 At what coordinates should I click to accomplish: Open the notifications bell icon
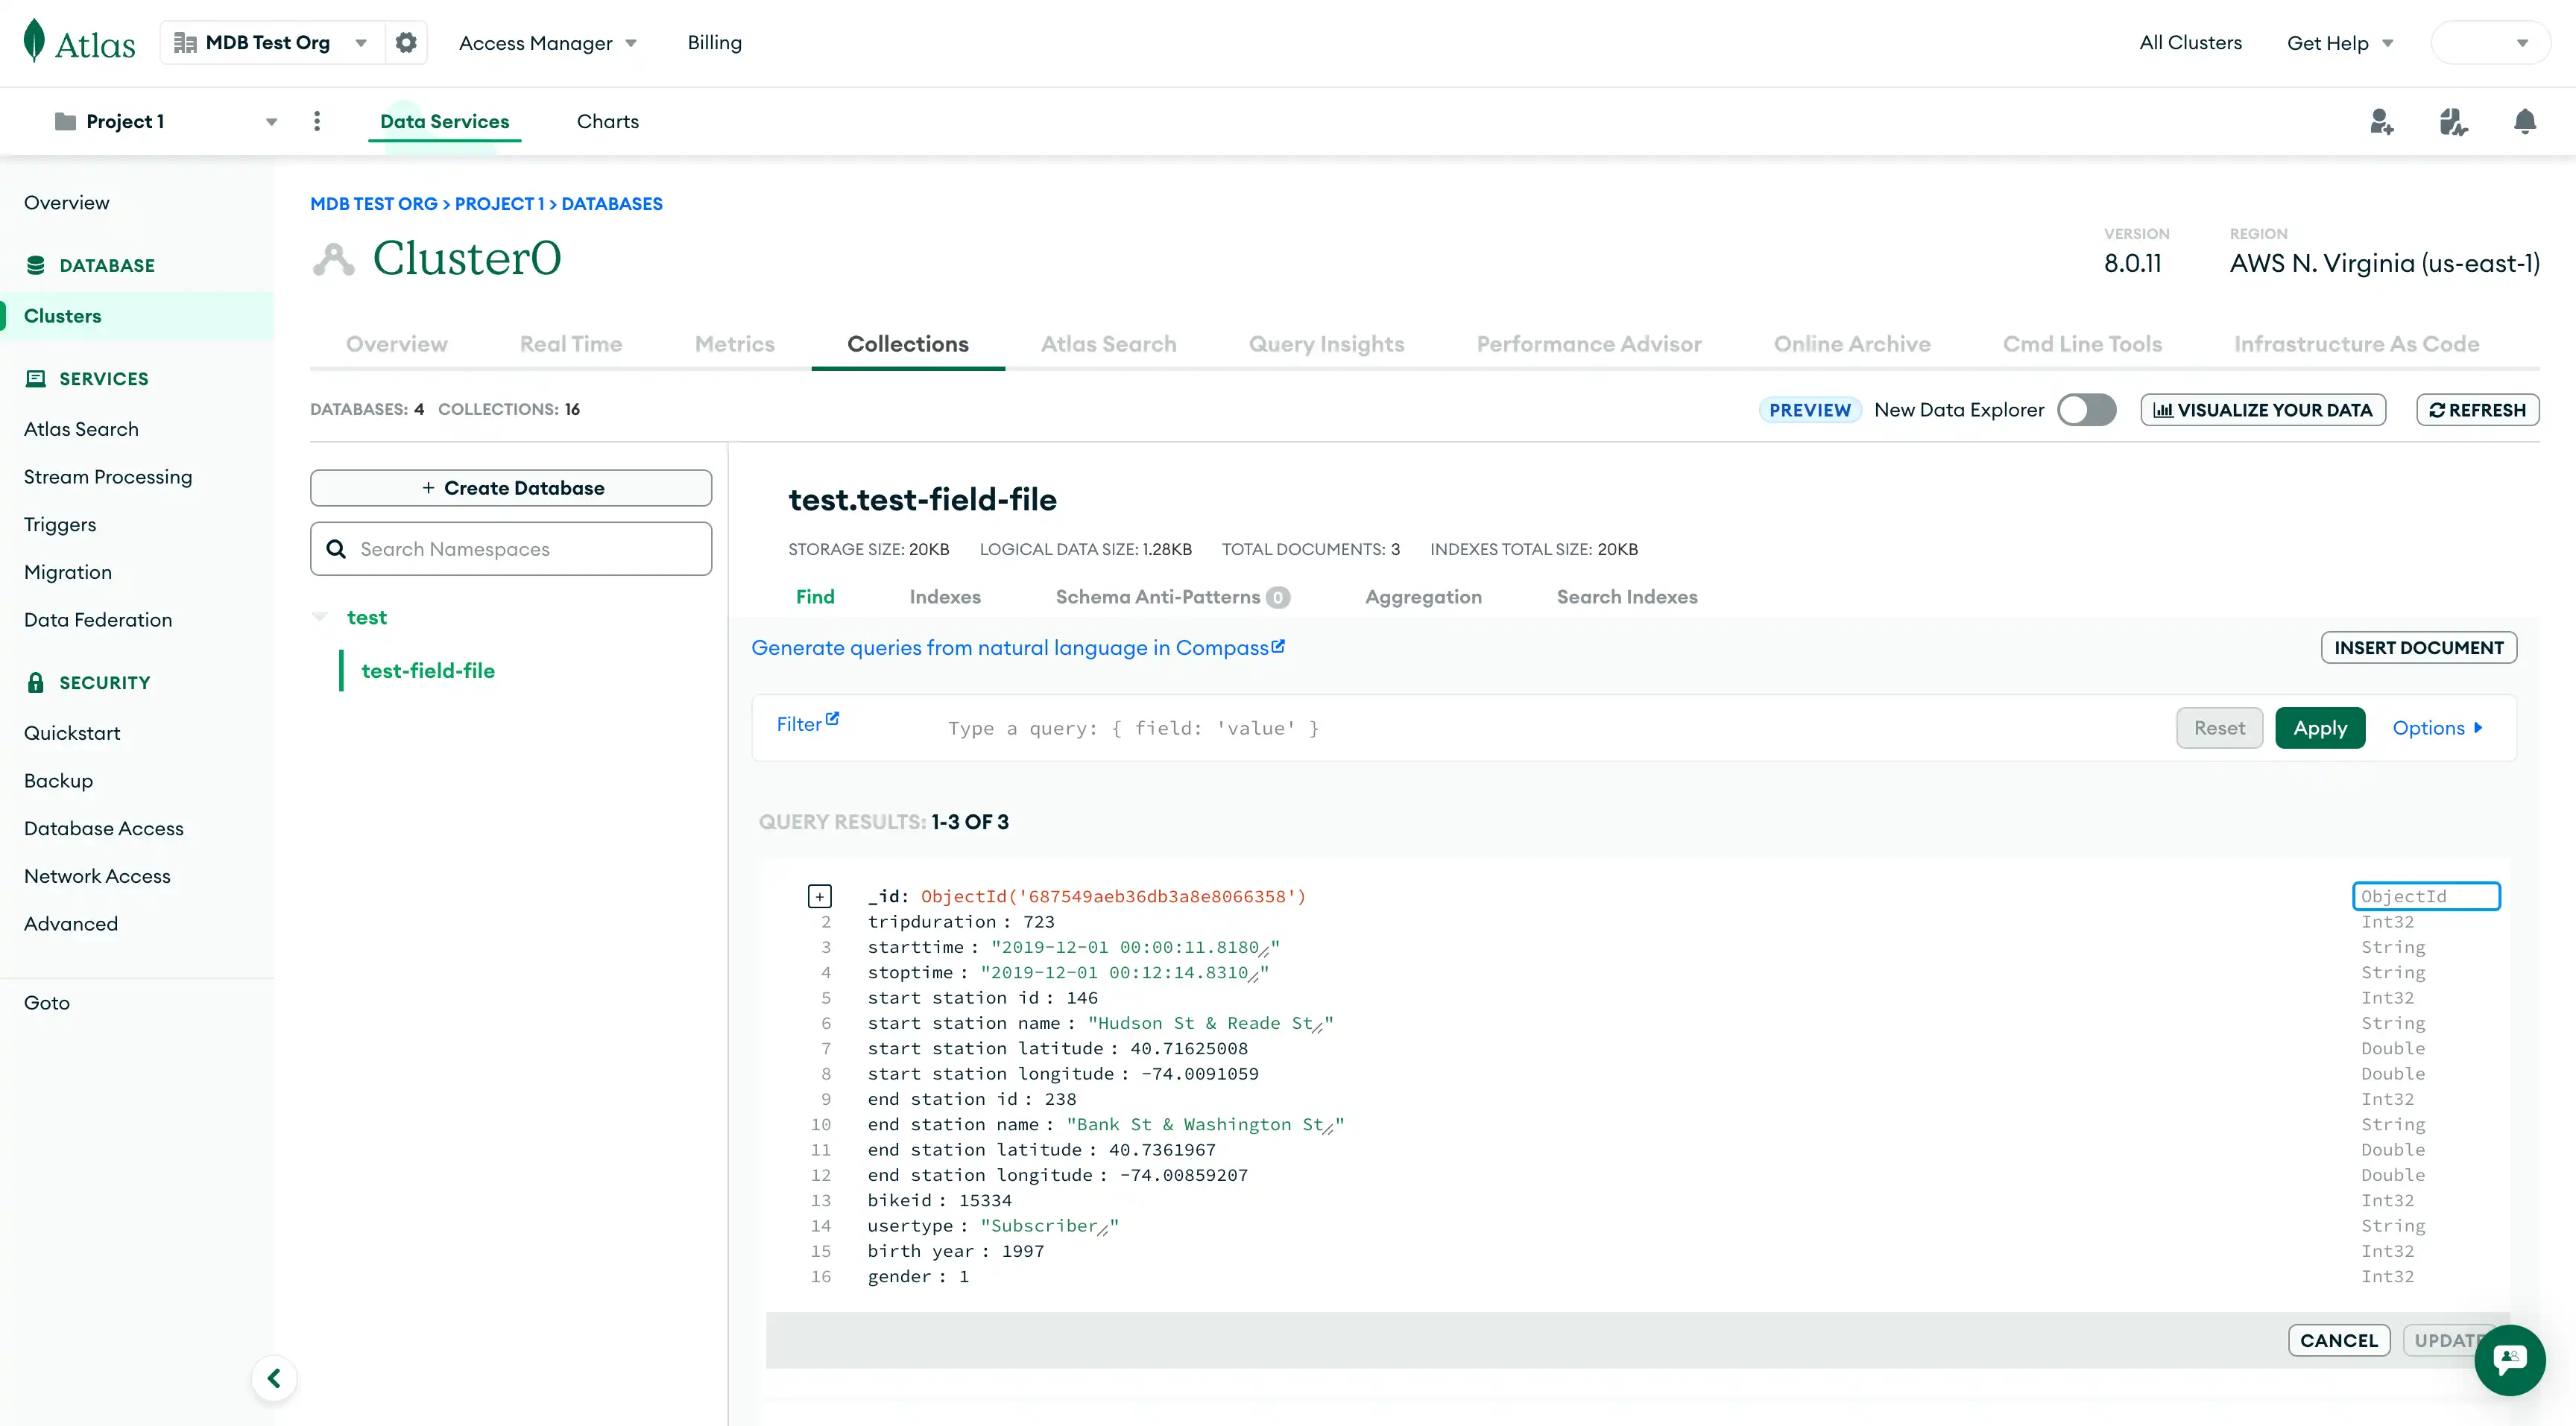coord(2525,121)
